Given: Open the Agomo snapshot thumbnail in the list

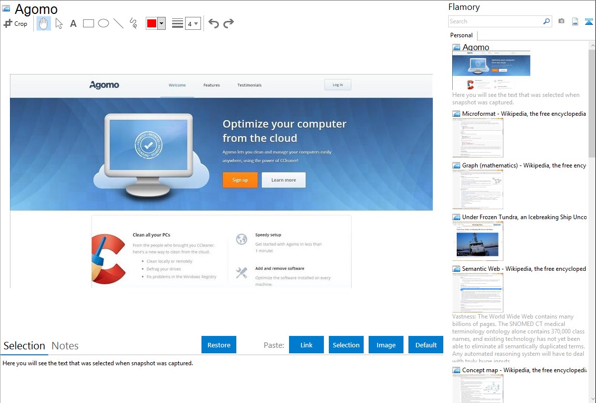Looking at the screenshot, I should coord(491,71).
